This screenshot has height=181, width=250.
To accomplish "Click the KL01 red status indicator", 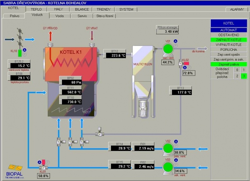I will (x=43, y=162).
